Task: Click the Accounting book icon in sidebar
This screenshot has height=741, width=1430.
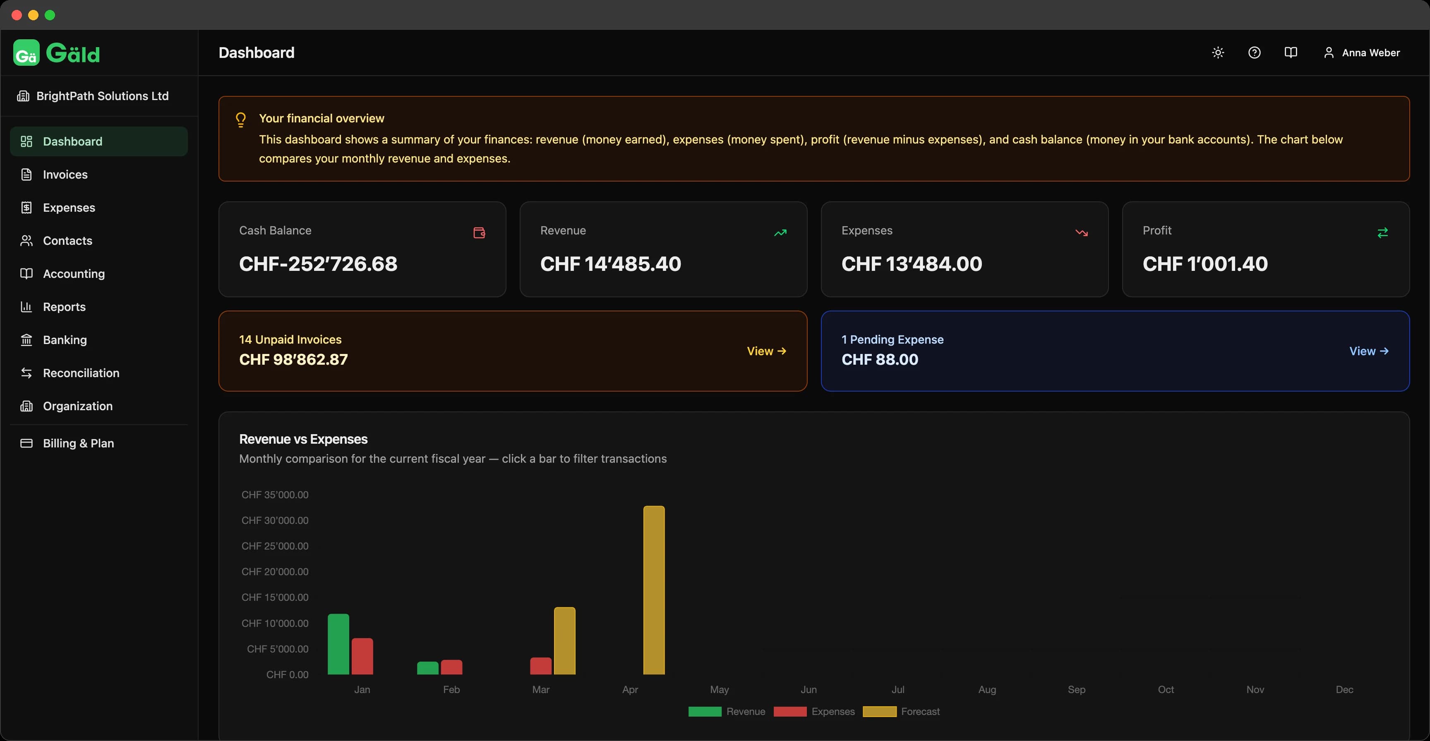Action: point(27,273)
